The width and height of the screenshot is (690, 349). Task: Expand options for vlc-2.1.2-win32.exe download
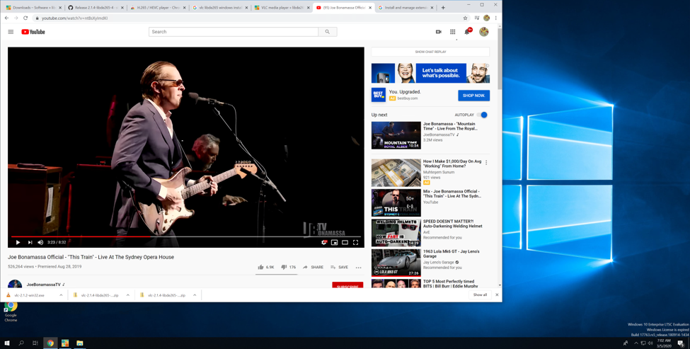click(x=61, y=295)
